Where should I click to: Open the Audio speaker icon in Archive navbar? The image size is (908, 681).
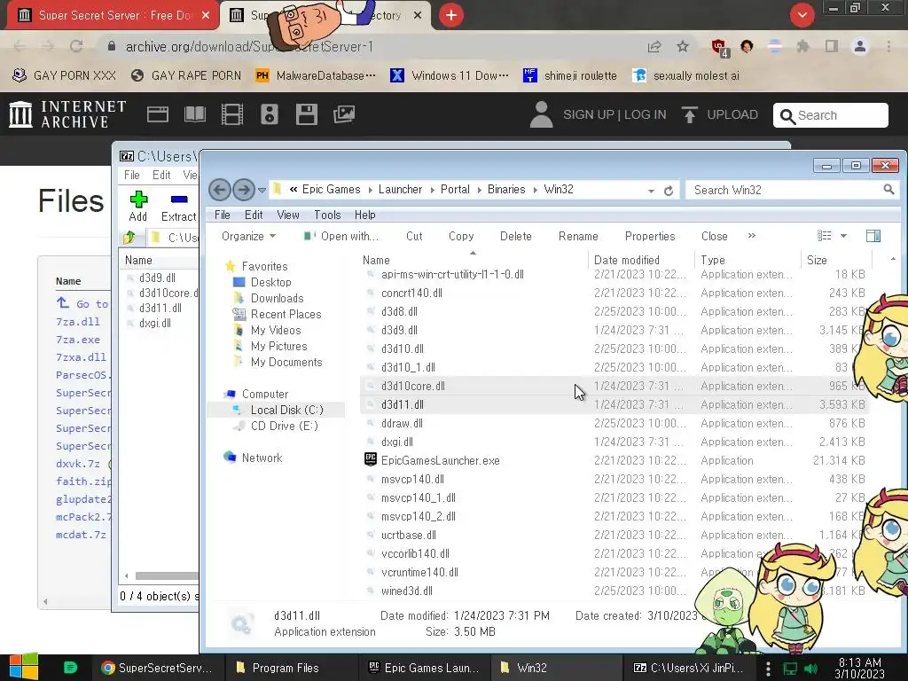270,114
